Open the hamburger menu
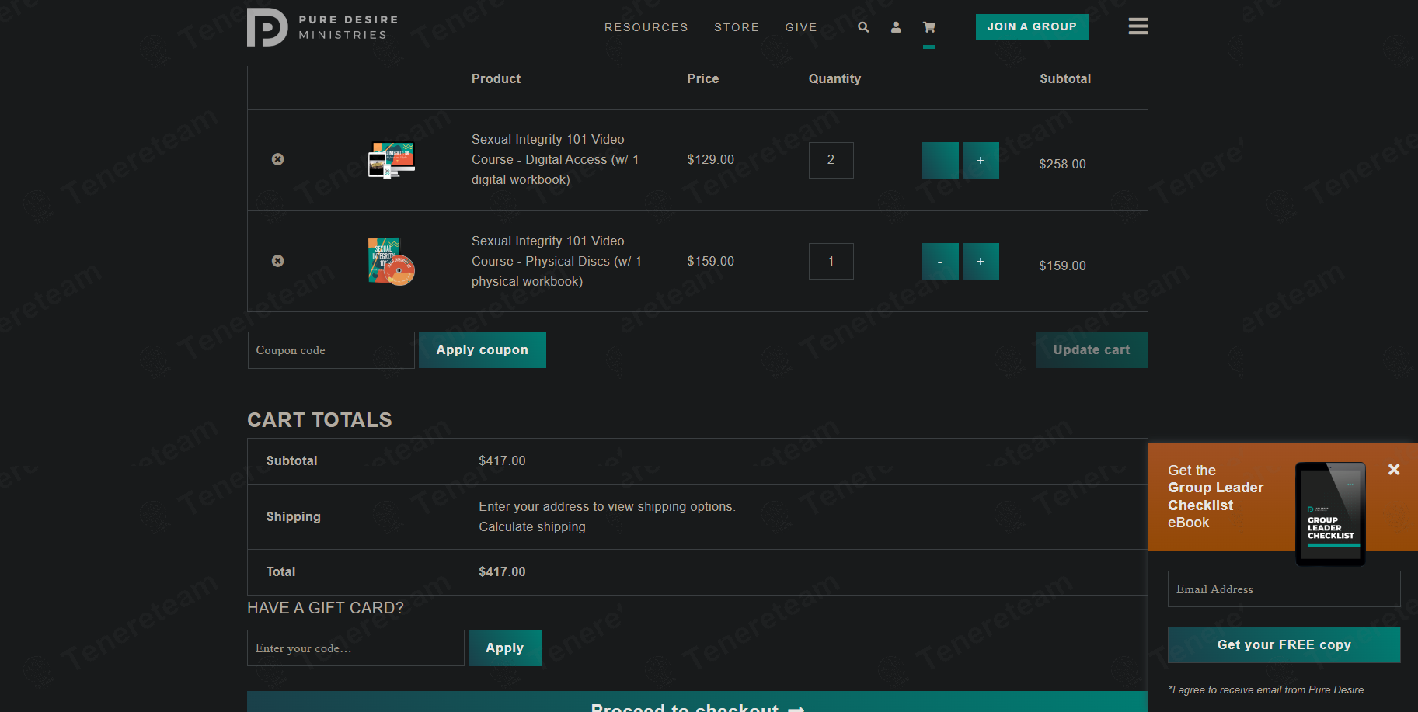This screenshot has width=1418, height=712. pyautogui.click(x=1138, y=26)
